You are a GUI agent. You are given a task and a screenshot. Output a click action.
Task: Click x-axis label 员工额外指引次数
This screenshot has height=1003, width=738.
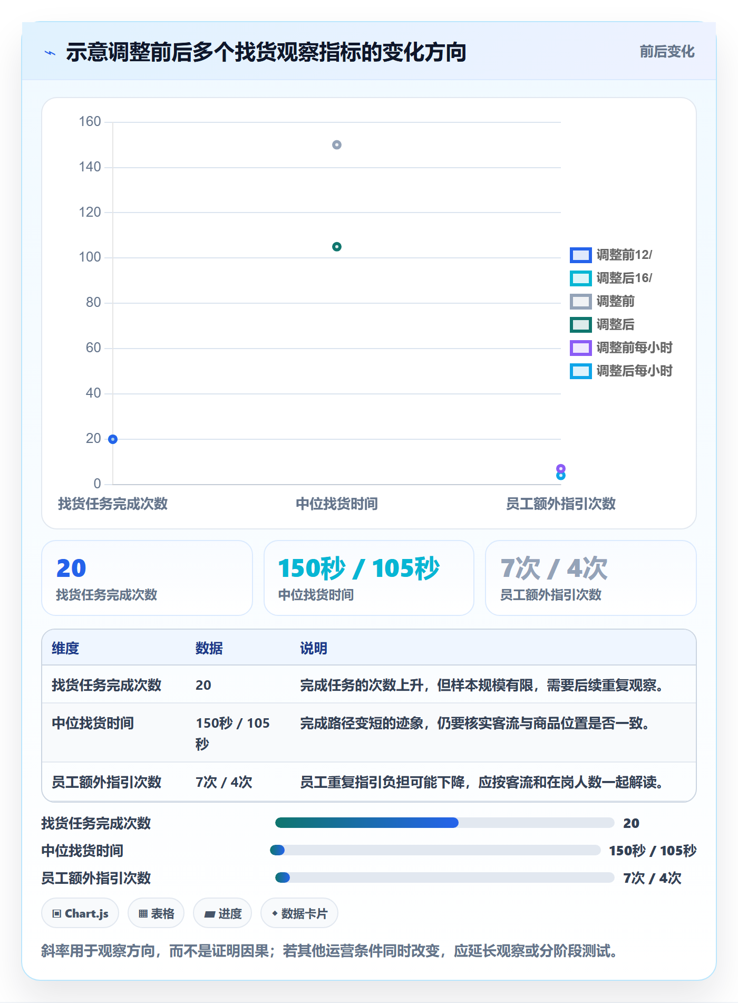[x=561, y=504]
